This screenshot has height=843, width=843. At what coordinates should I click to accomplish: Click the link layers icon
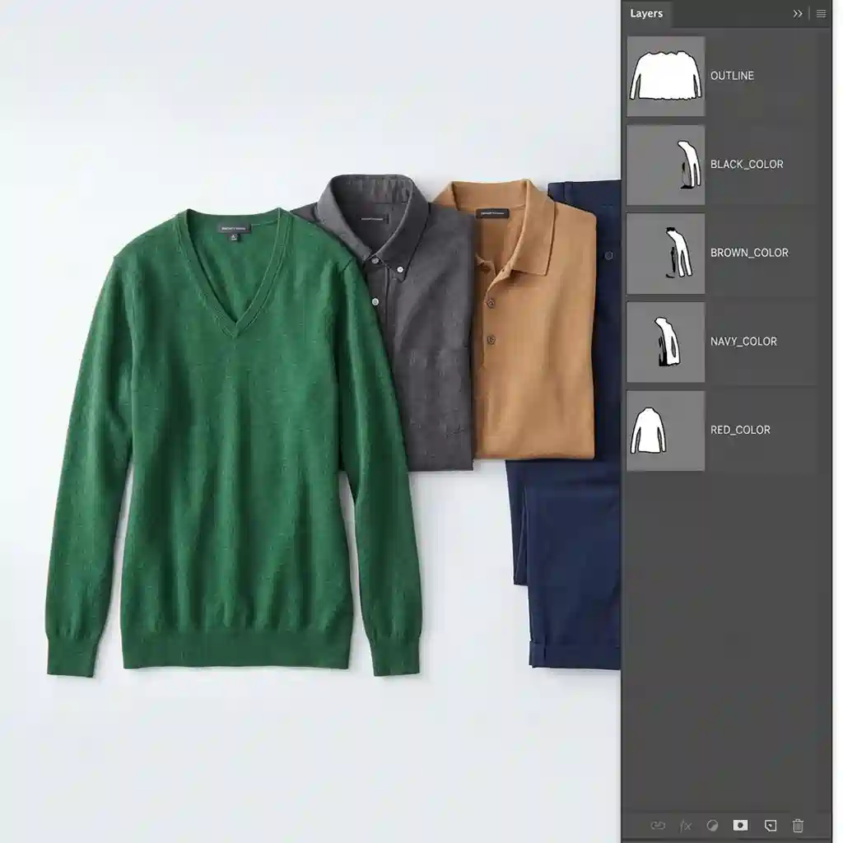(x=657, y=825)
